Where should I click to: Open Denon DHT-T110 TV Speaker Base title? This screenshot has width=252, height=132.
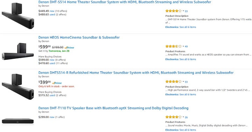click(x=113, y=108)
